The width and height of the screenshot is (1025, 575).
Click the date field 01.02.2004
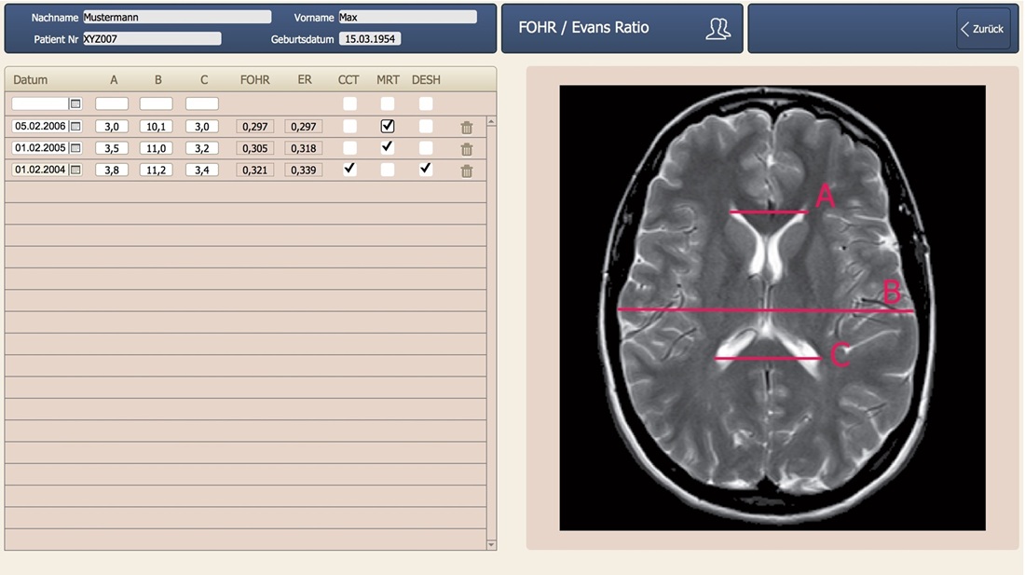(40, 170)
